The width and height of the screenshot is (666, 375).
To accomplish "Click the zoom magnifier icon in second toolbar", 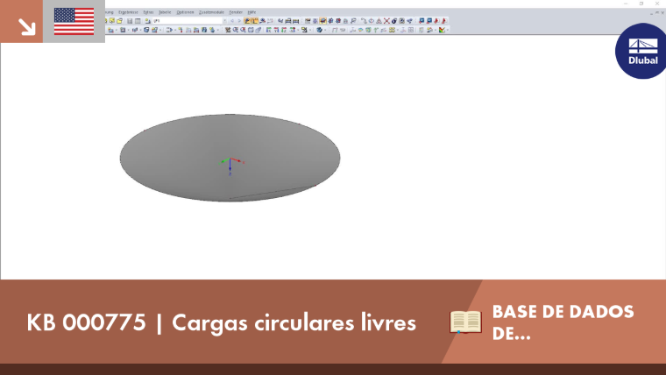I will (236, 30).
